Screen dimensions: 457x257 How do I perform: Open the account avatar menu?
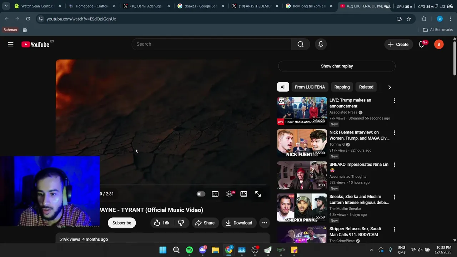point(439,44)
